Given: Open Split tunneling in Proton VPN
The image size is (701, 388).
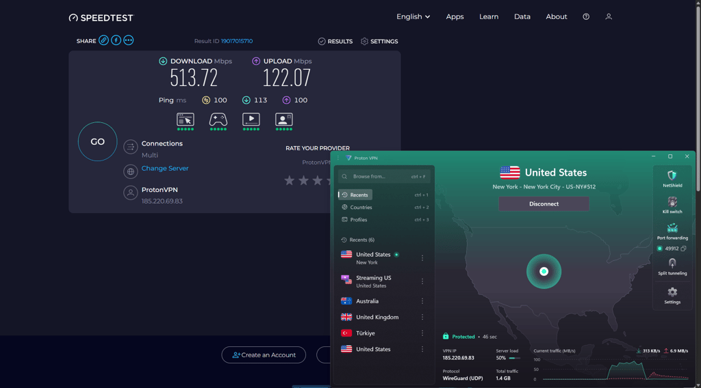Looking at the screenshot, I should click(672, 266).
